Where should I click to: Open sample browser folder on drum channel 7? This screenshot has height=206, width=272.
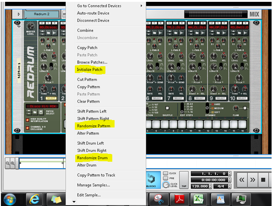[176, 33]
